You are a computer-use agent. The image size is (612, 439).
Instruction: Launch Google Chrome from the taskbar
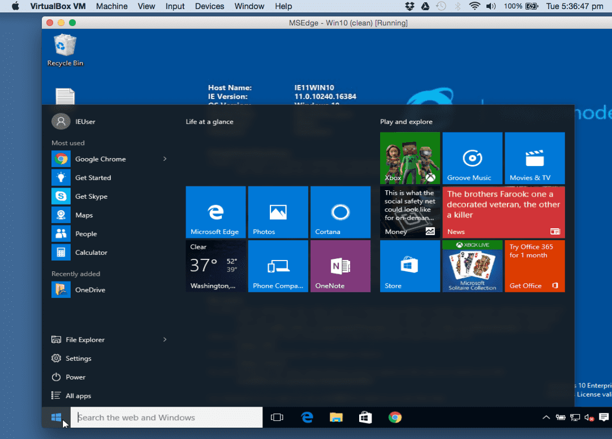pos(394,417)
